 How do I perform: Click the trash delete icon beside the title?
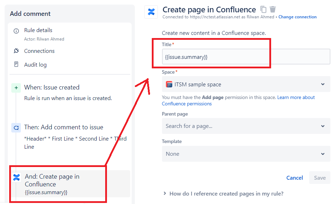(273, 10)
